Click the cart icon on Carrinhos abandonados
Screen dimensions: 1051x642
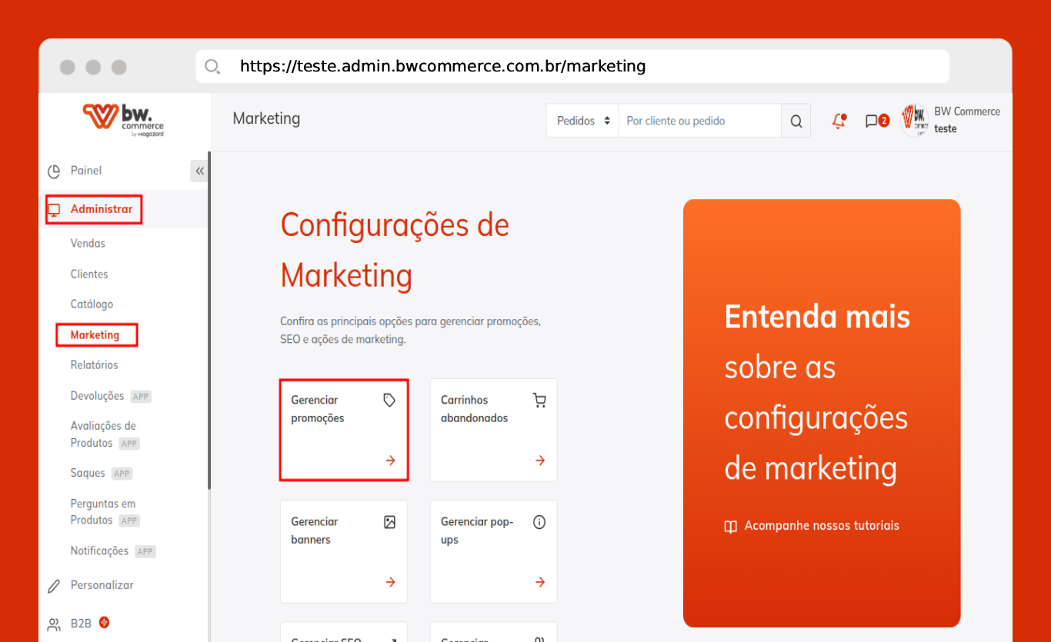(539, 400)
